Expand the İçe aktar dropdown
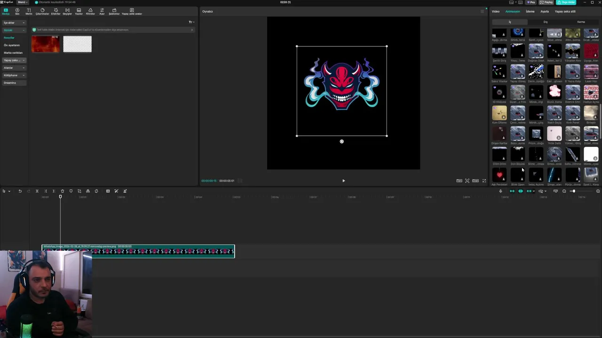The width and height of the screenshot is (602, 338). pyautogui.click(x=15, y=23)
